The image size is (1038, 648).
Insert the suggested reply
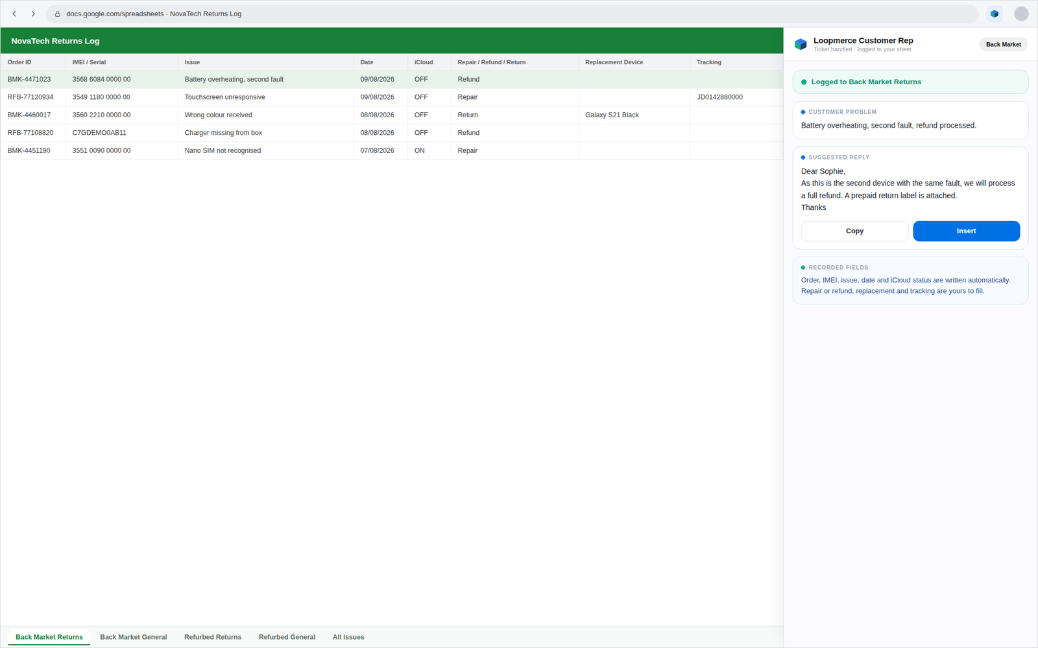(966, 231)
